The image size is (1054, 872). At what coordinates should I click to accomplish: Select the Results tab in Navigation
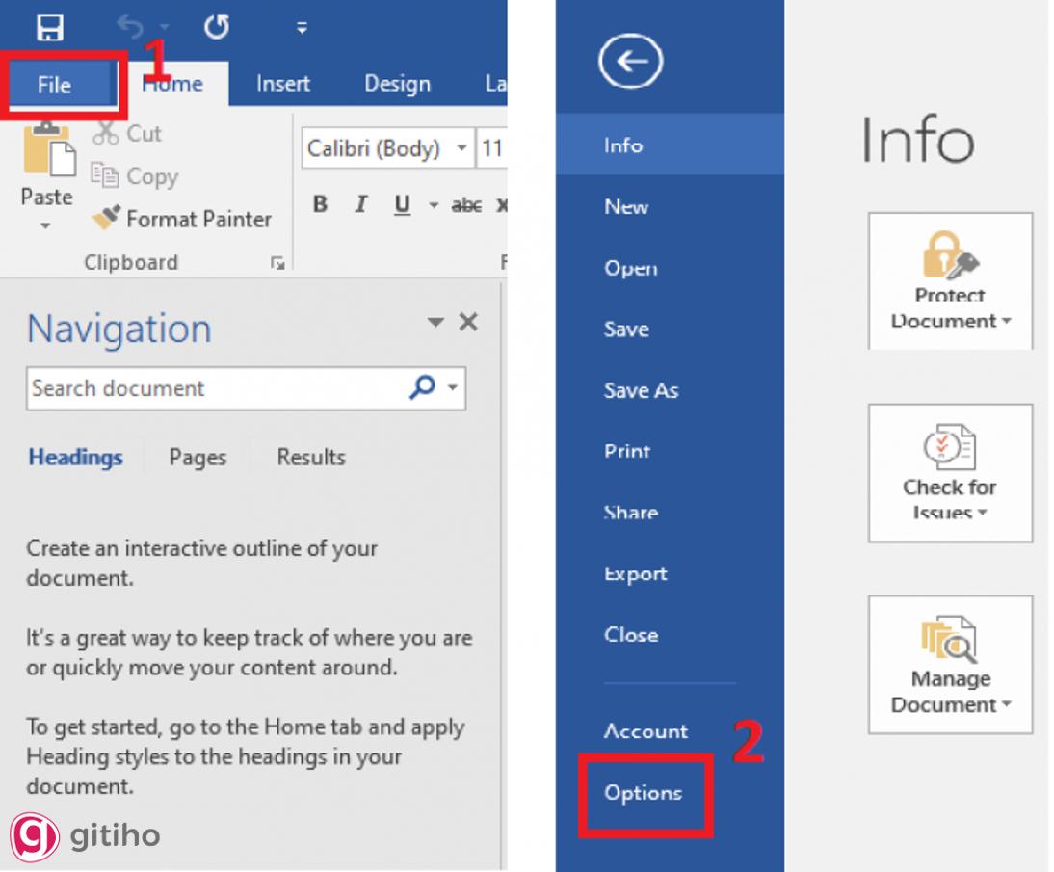click(x=311, y=457)
